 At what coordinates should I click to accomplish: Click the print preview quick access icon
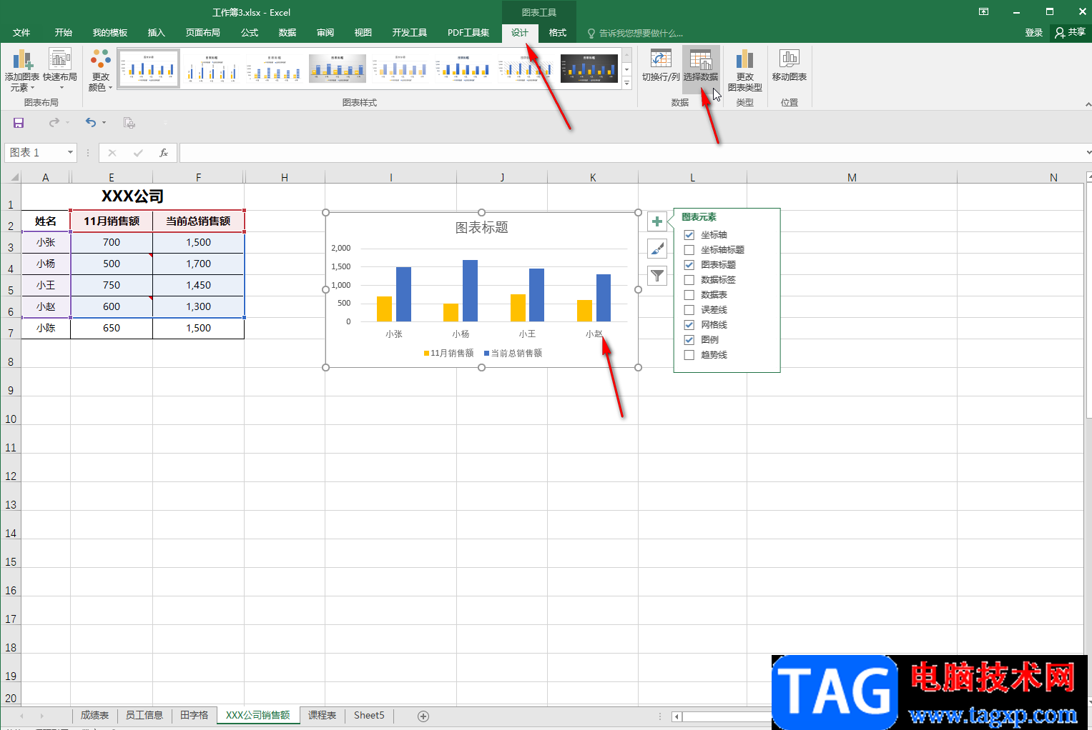(129, 123)
